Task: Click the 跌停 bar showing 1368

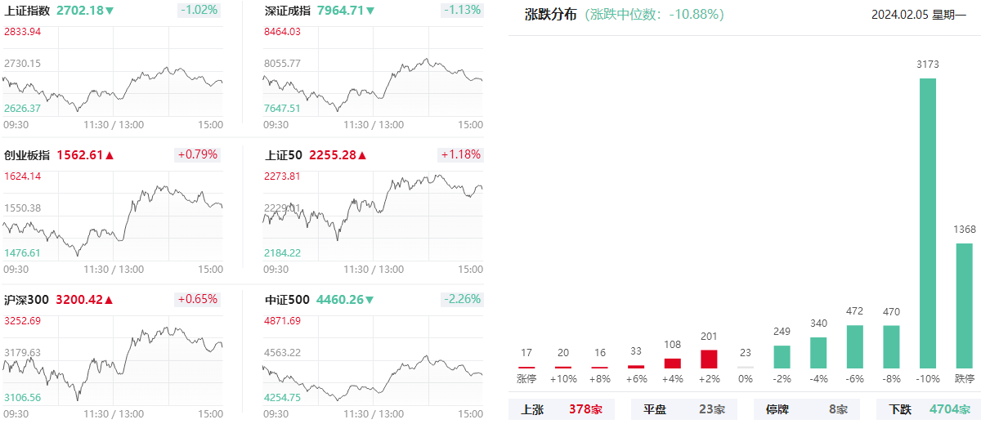Action: pyautogui.click(x=965, y=305)
